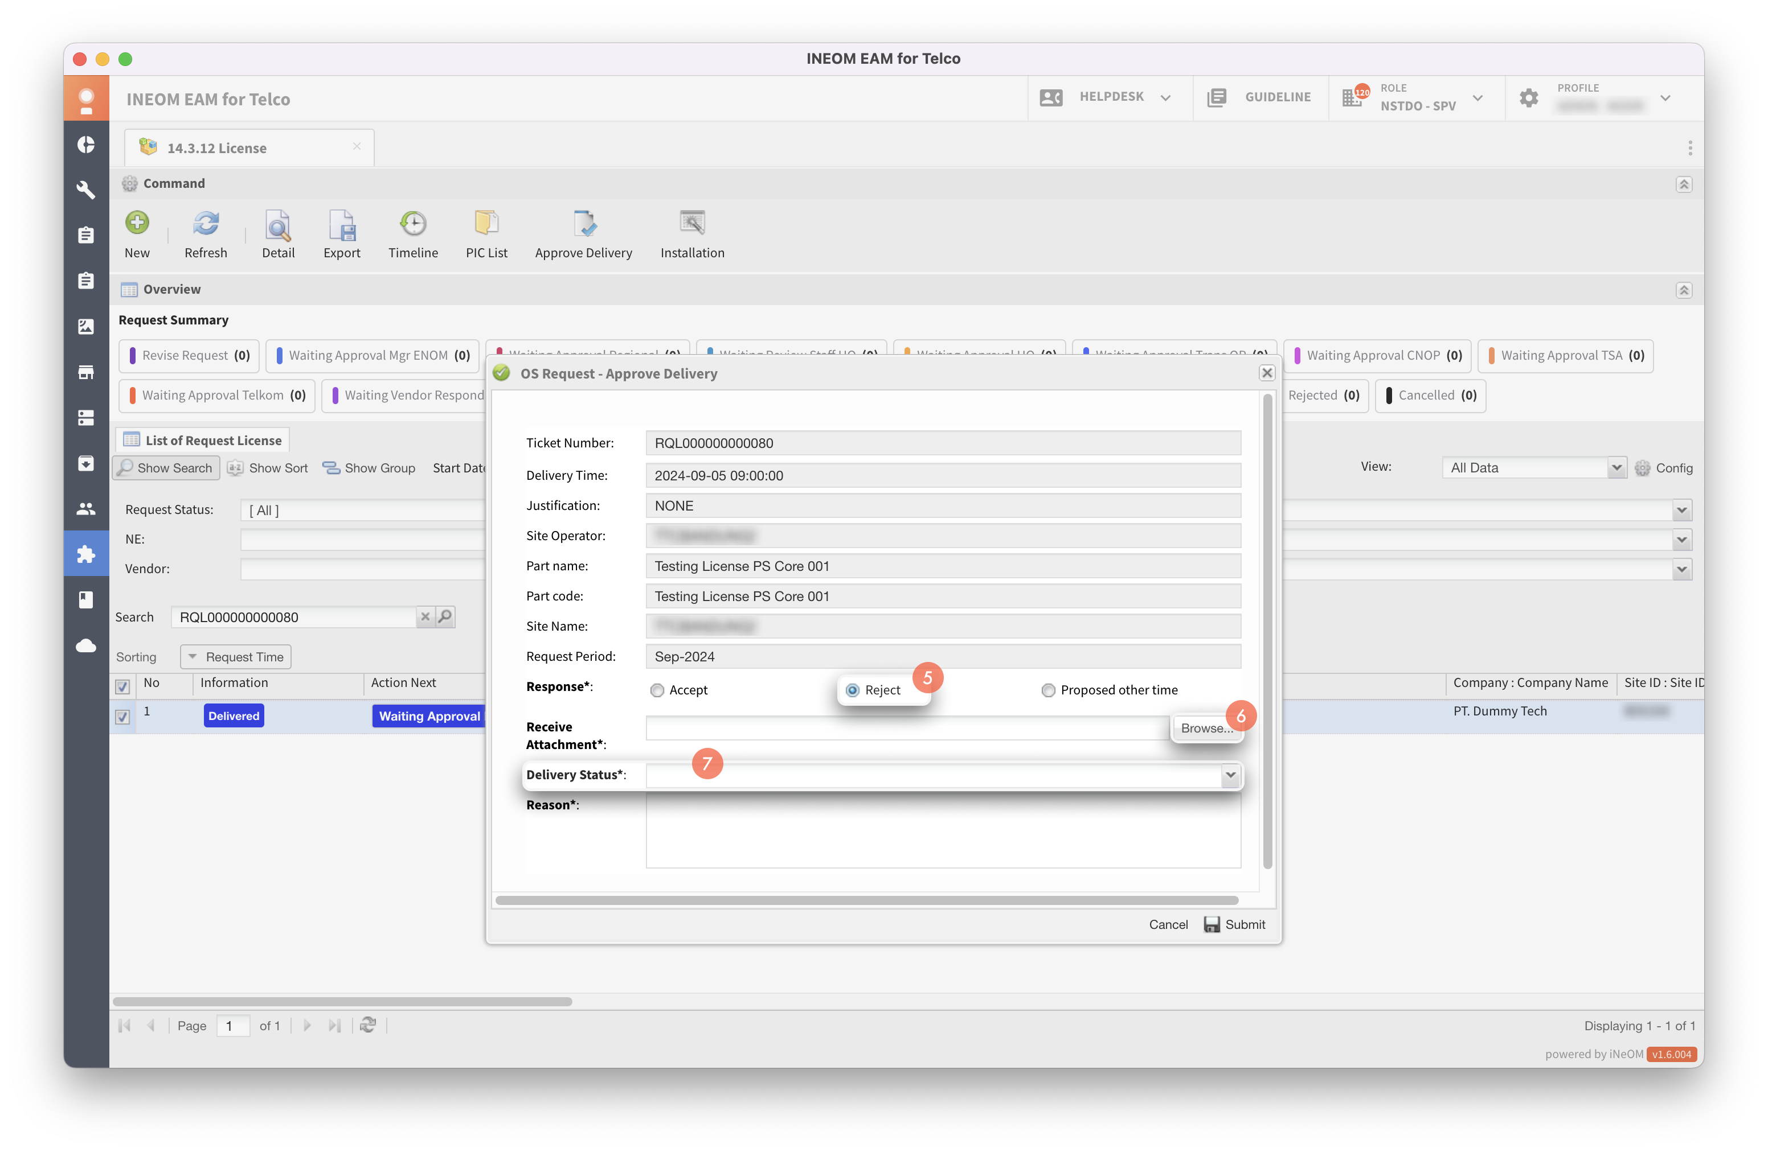Toggle the header select-all checkbox
1768x1152 pixels.
tap(122, 686)
